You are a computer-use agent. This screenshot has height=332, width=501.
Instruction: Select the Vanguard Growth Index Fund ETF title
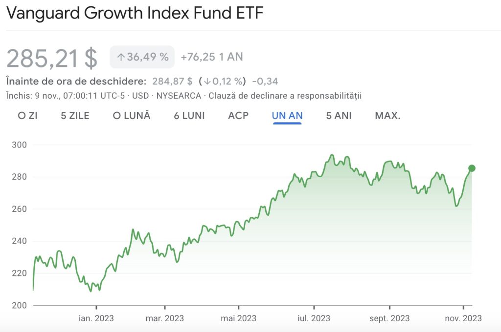(135, 14)
